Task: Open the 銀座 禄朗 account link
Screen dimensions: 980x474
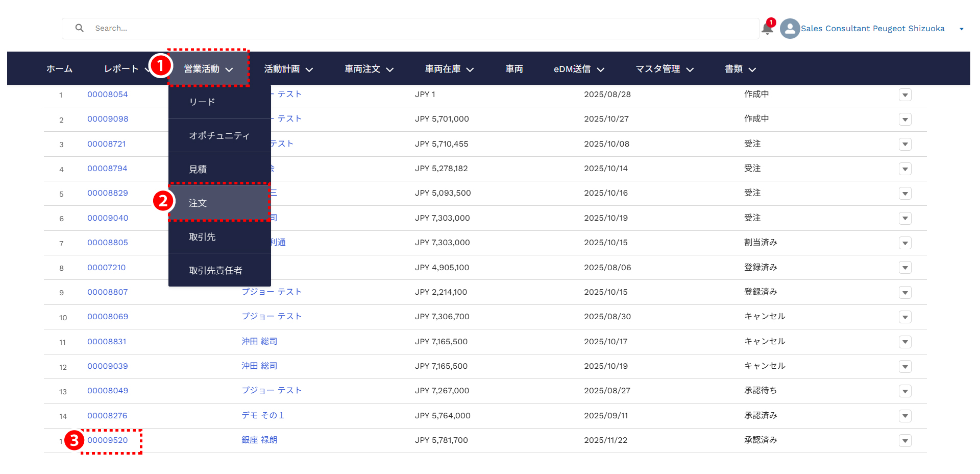Action: coord(259,440)
